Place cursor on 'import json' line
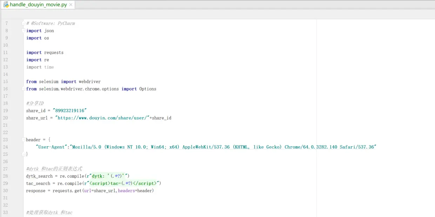435x217 pixels. [40, 31]
